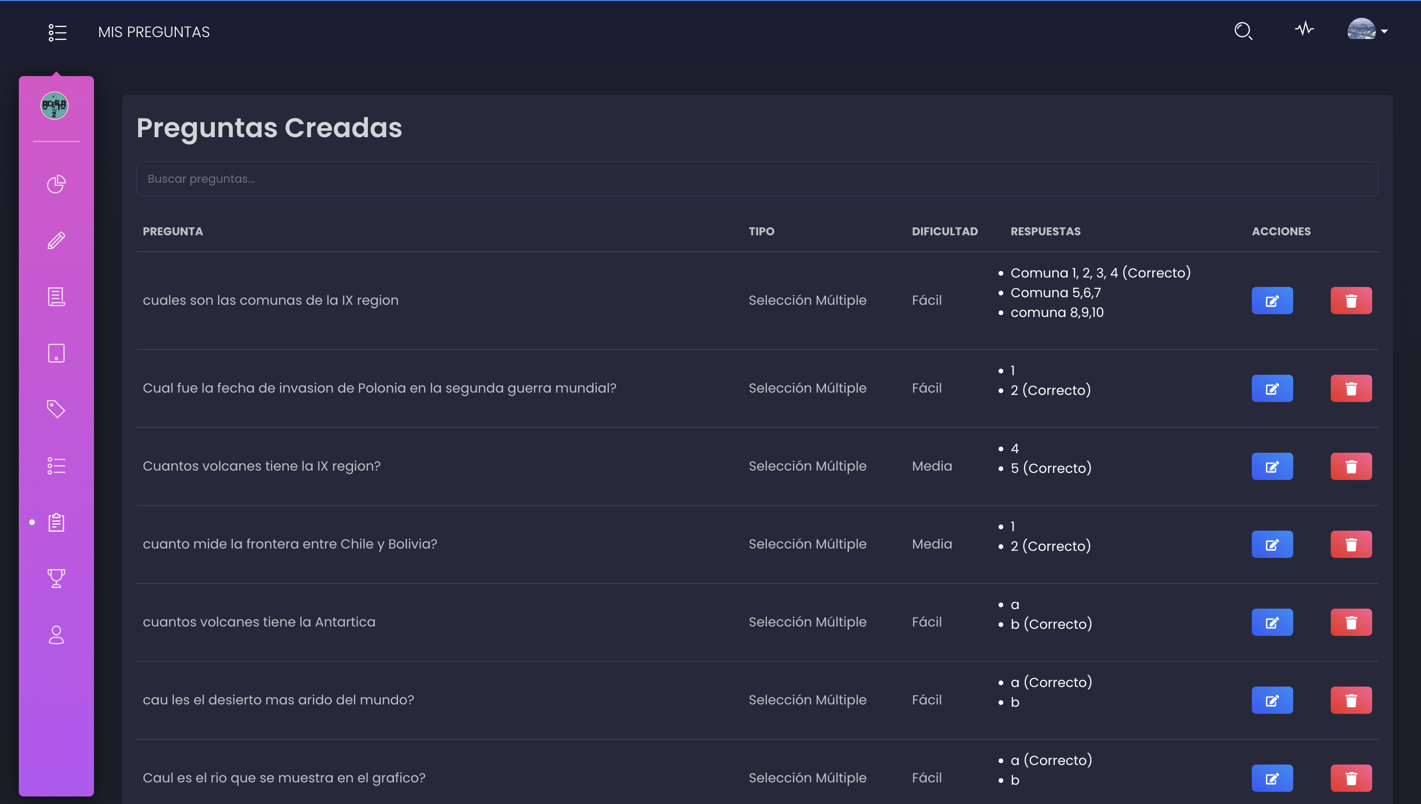Click the ordered list icon in sidebar
1421x804 pixels.
click(x=56, y=465)
